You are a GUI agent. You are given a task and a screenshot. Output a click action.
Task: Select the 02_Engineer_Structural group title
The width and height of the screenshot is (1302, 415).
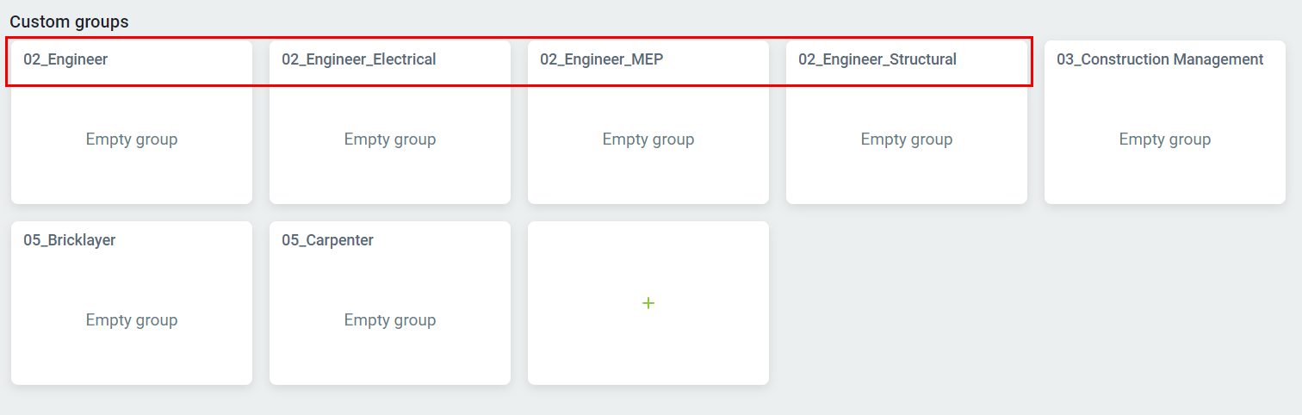[877, 59]
